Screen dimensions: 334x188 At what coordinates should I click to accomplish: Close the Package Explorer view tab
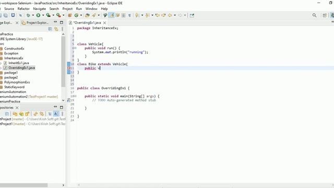(x=17, y=22)
